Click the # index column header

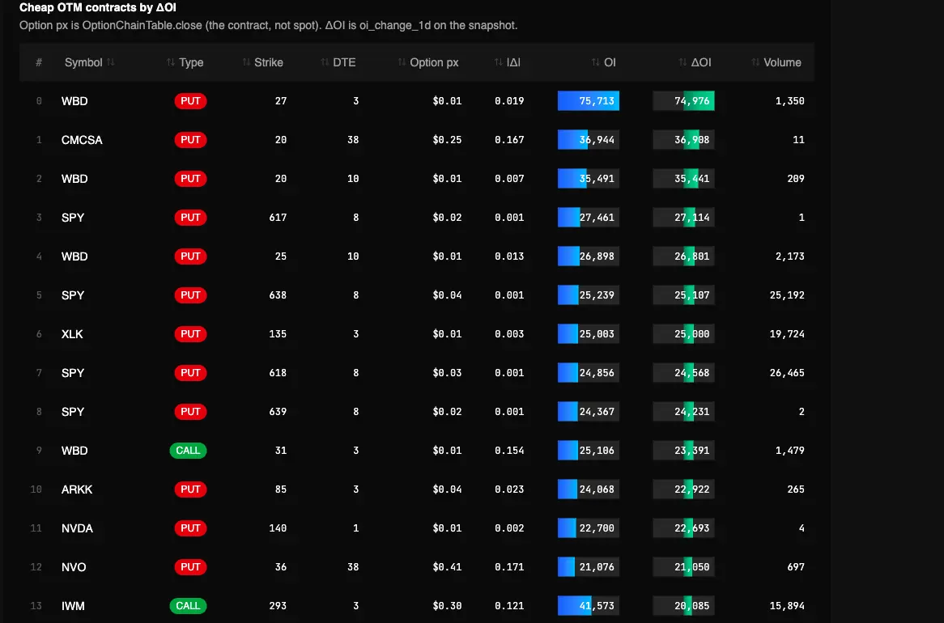pos(39,62)
